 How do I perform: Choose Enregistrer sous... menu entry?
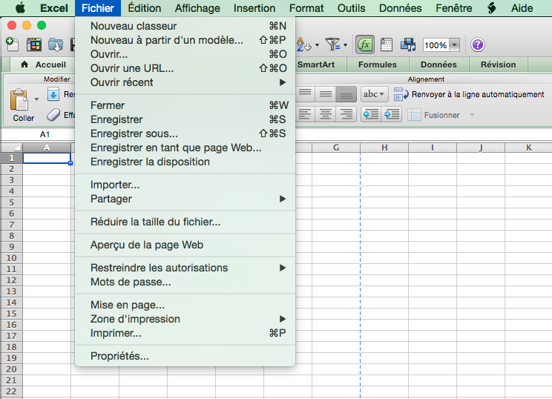(185, 133)
